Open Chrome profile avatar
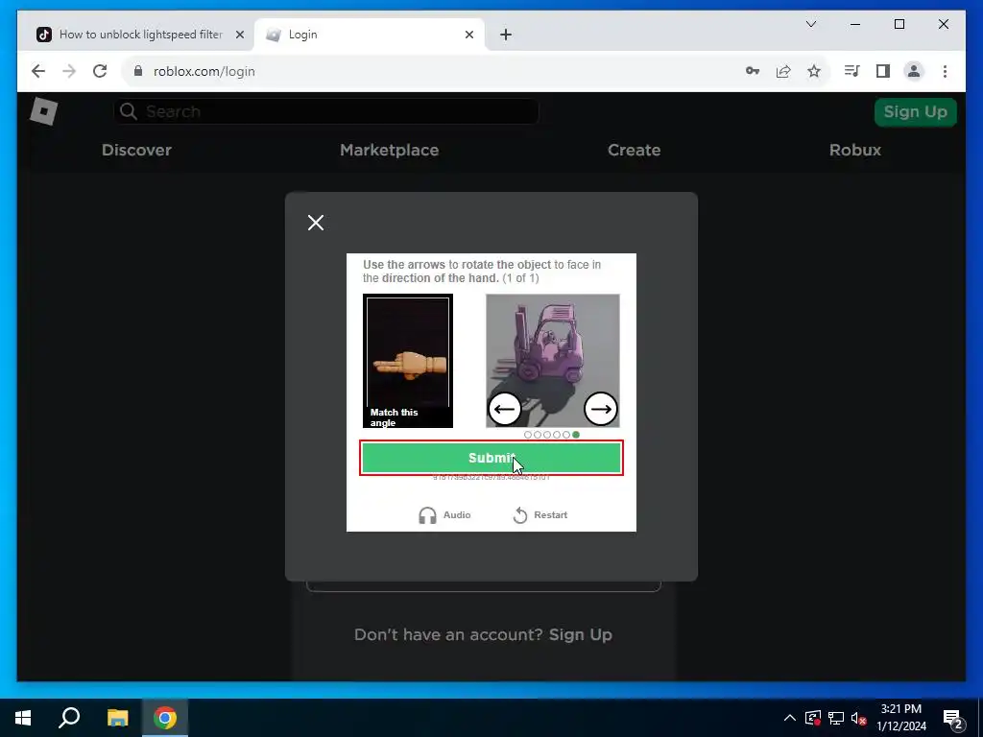Screen dimensions: 983x737 (x=914, y=71)
